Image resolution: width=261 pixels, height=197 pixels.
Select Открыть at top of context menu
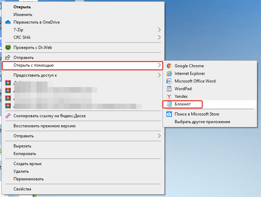click(22, 7)
